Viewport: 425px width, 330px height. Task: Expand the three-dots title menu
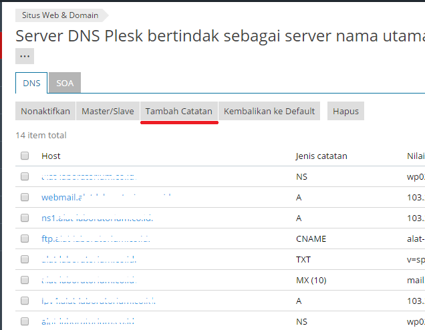point(25,56)
